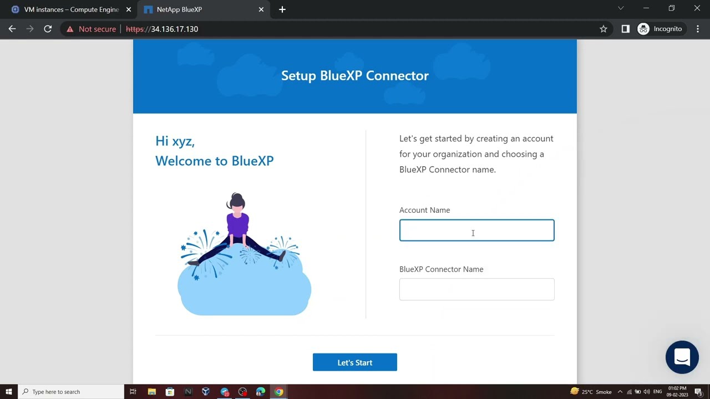The height and width of the screenshot is (399, 710).
Task: Click the NetApp BlueXP tab favicon
Action: [x=148, y=9]
